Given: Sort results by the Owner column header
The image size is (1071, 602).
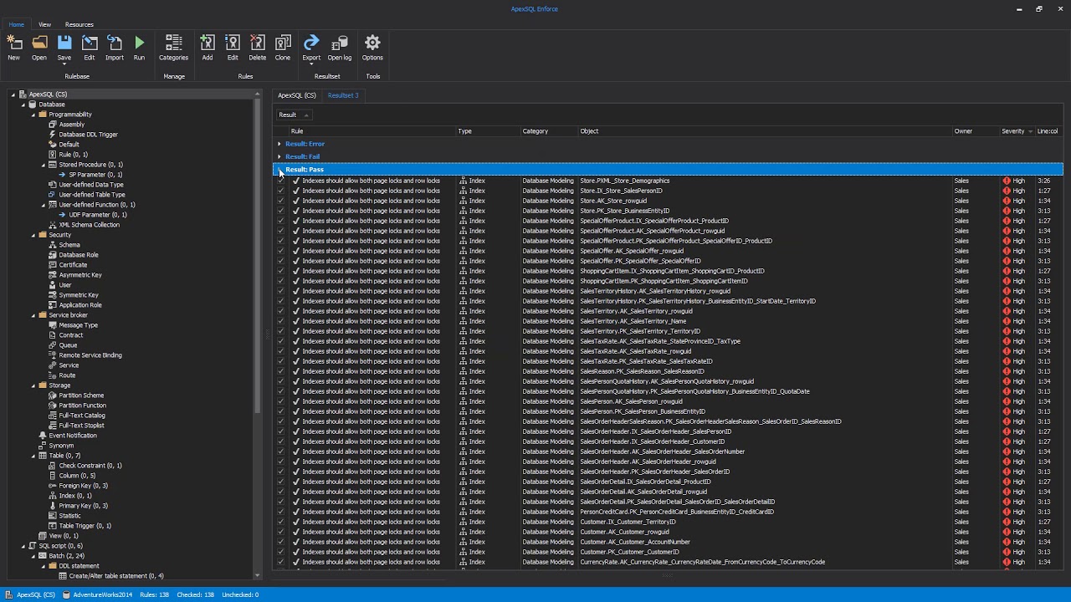Looking at the screenshot, I should pos(975,131).
